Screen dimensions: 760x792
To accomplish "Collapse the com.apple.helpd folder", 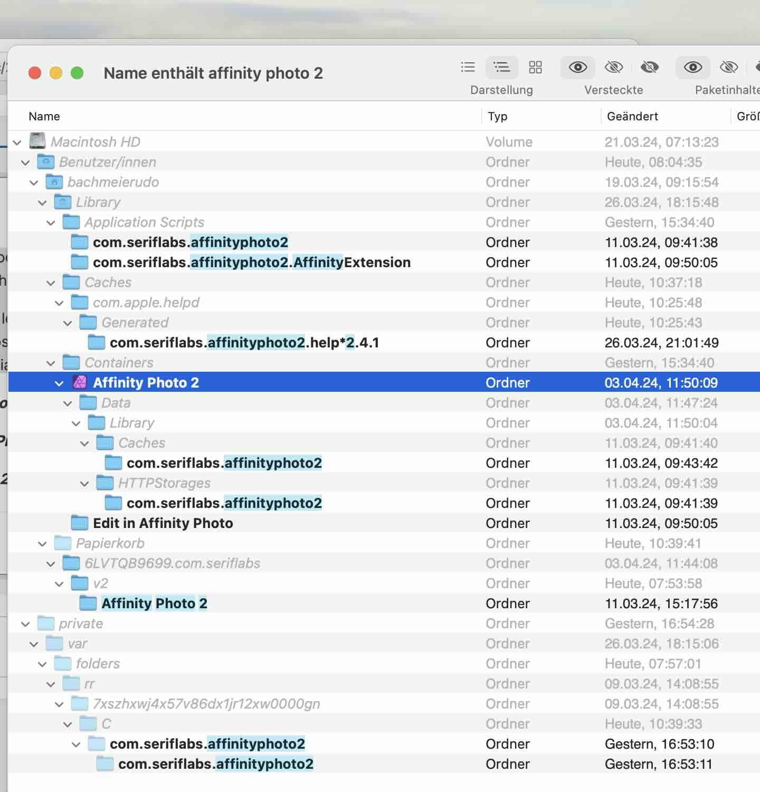I will pos(59,303).
